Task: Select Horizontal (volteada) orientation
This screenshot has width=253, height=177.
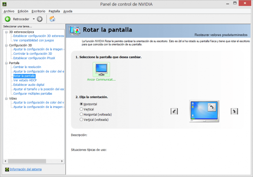Action: click(x=81, y=114)
